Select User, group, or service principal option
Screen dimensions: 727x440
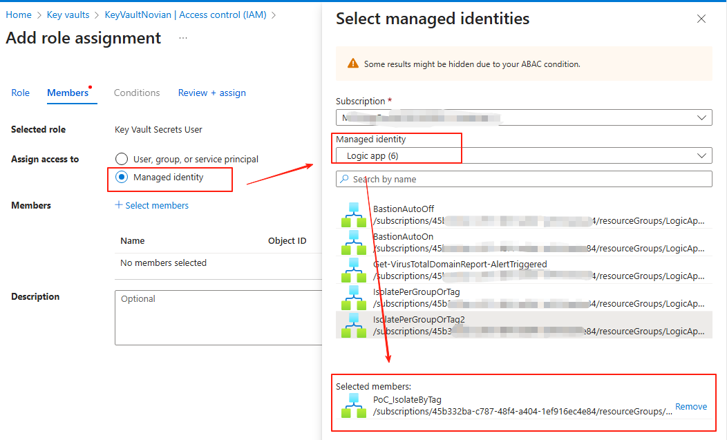122,159
